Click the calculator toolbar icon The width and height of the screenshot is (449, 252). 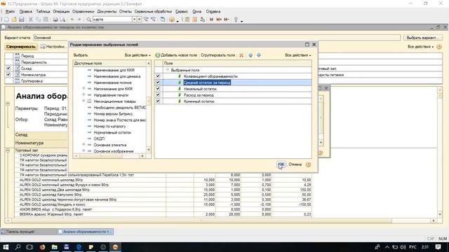187,20
